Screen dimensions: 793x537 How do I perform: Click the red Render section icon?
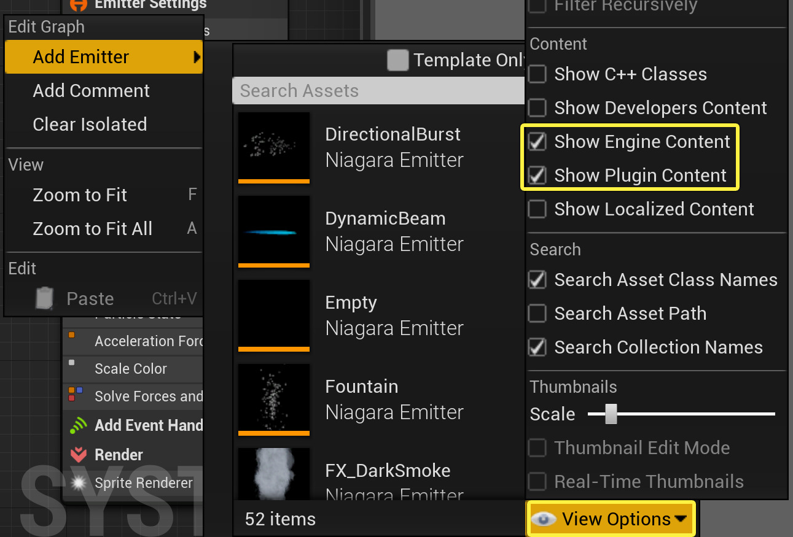click(x=79, y=455)
